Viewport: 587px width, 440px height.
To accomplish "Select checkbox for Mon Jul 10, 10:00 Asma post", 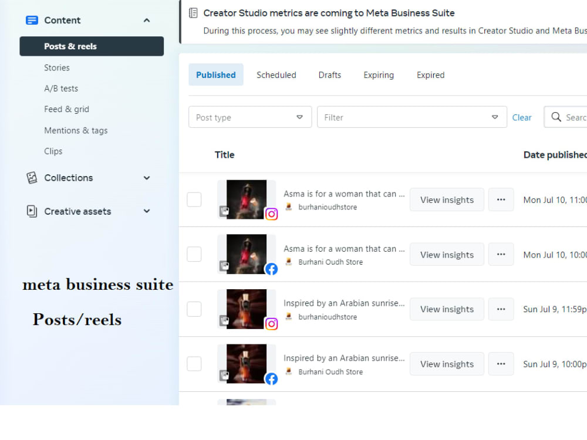I will tap(194, 254).
